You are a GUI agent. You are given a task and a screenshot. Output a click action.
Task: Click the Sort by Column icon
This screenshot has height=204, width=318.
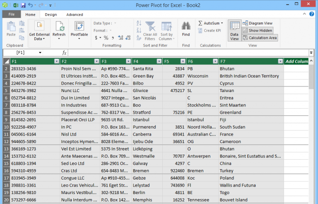tap(167, 27)
